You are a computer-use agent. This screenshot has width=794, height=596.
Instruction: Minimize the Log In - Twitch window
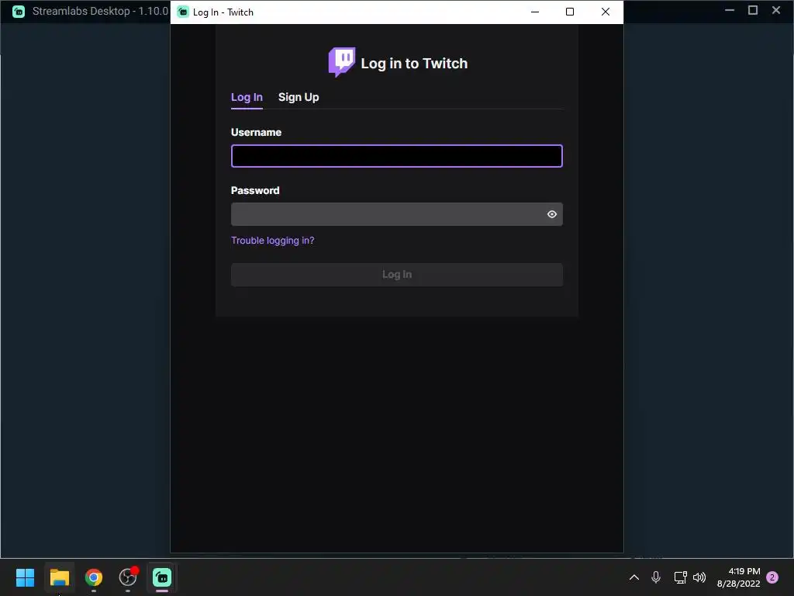(x=535, y=12)
